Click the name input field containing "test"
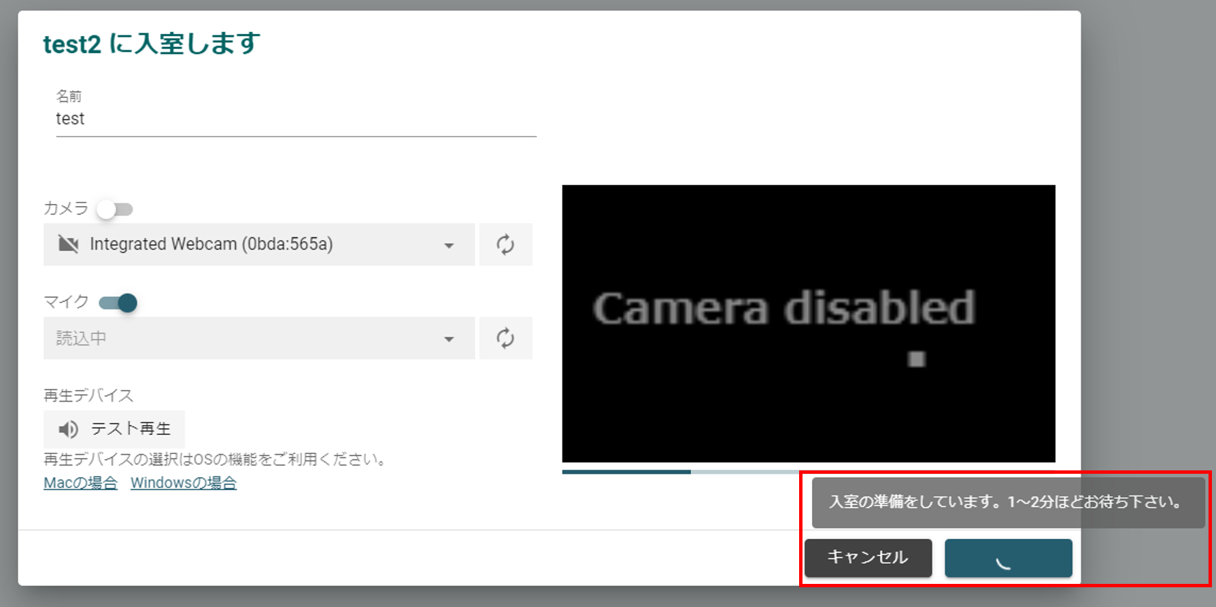The height and width of the screenshot is (607, 1216). 295,119
